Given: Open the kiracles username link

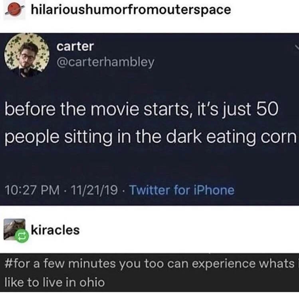Looking at the screenshot, I should (x=55, y=230).
